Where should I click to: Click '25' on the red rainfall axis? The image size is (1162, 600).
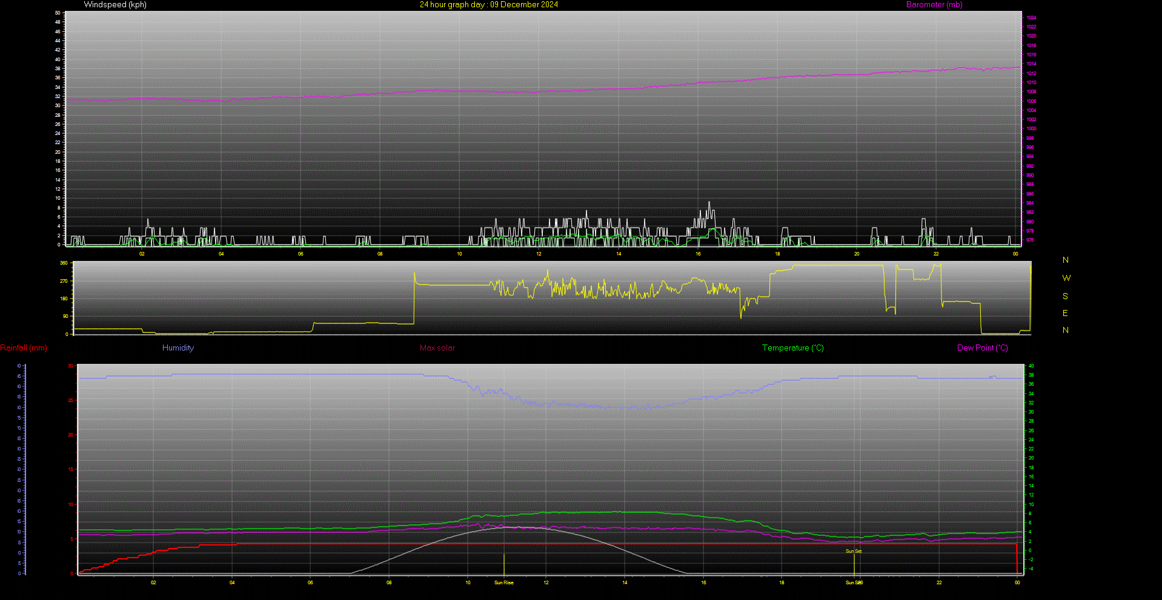click(71, 401)
